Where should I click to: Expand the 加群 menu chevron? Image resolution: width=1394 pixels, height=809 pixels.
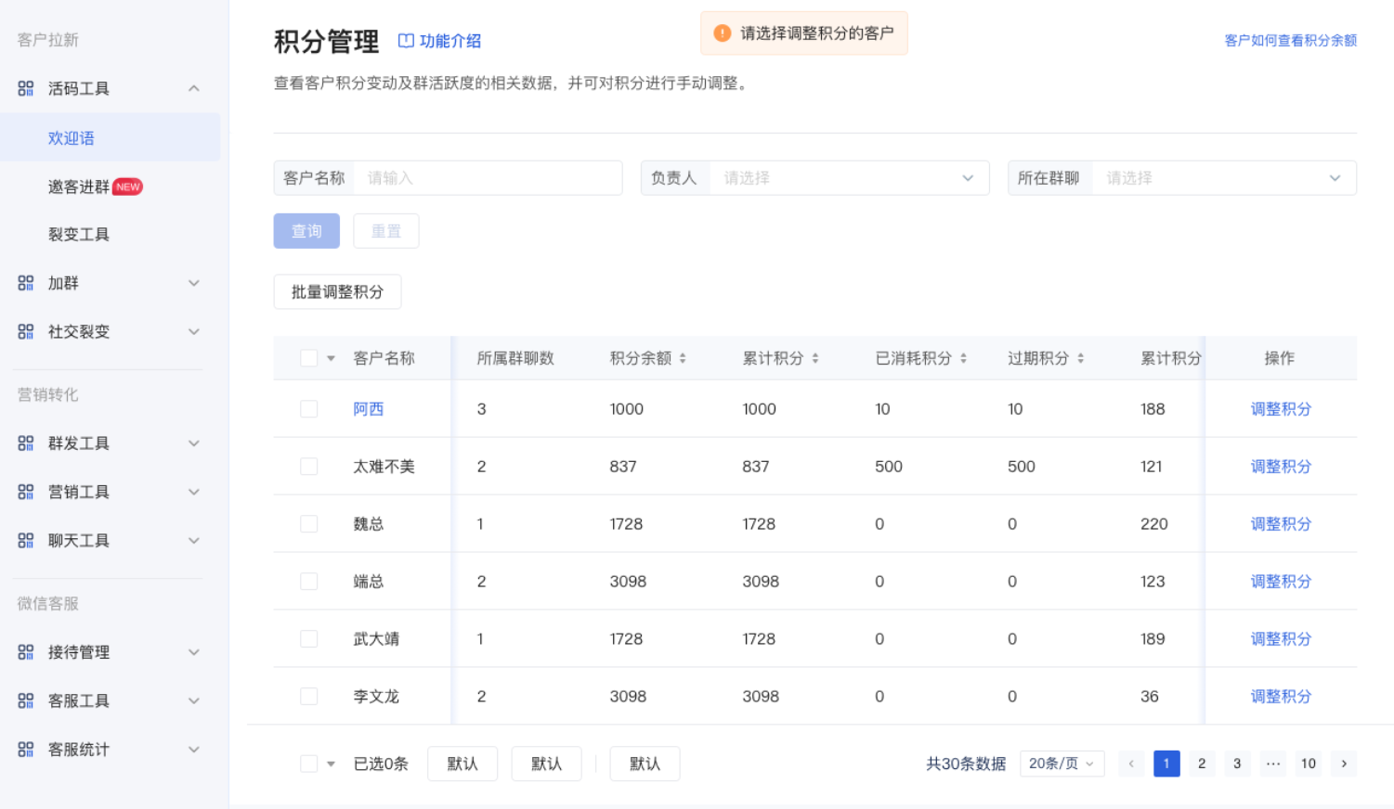(194, 283)
